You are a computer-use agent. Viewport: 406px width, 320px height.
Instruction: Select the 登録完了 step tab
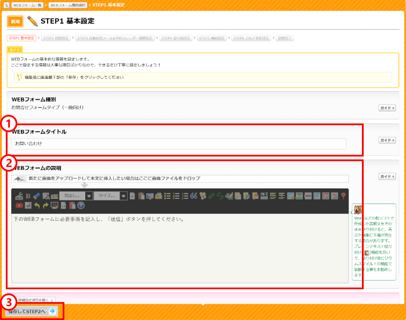pyautogui.click(x=285, y=38)
